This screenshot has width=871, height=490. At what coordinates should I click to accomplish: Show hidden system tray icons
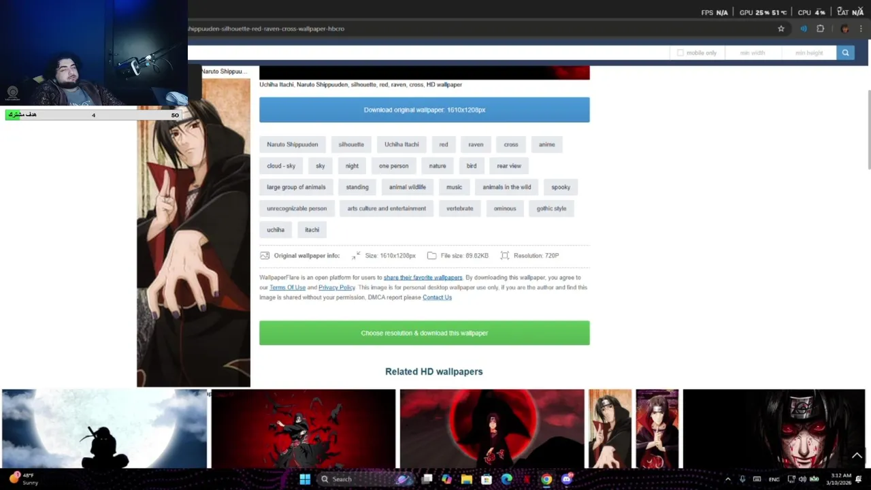coord(728,479)
